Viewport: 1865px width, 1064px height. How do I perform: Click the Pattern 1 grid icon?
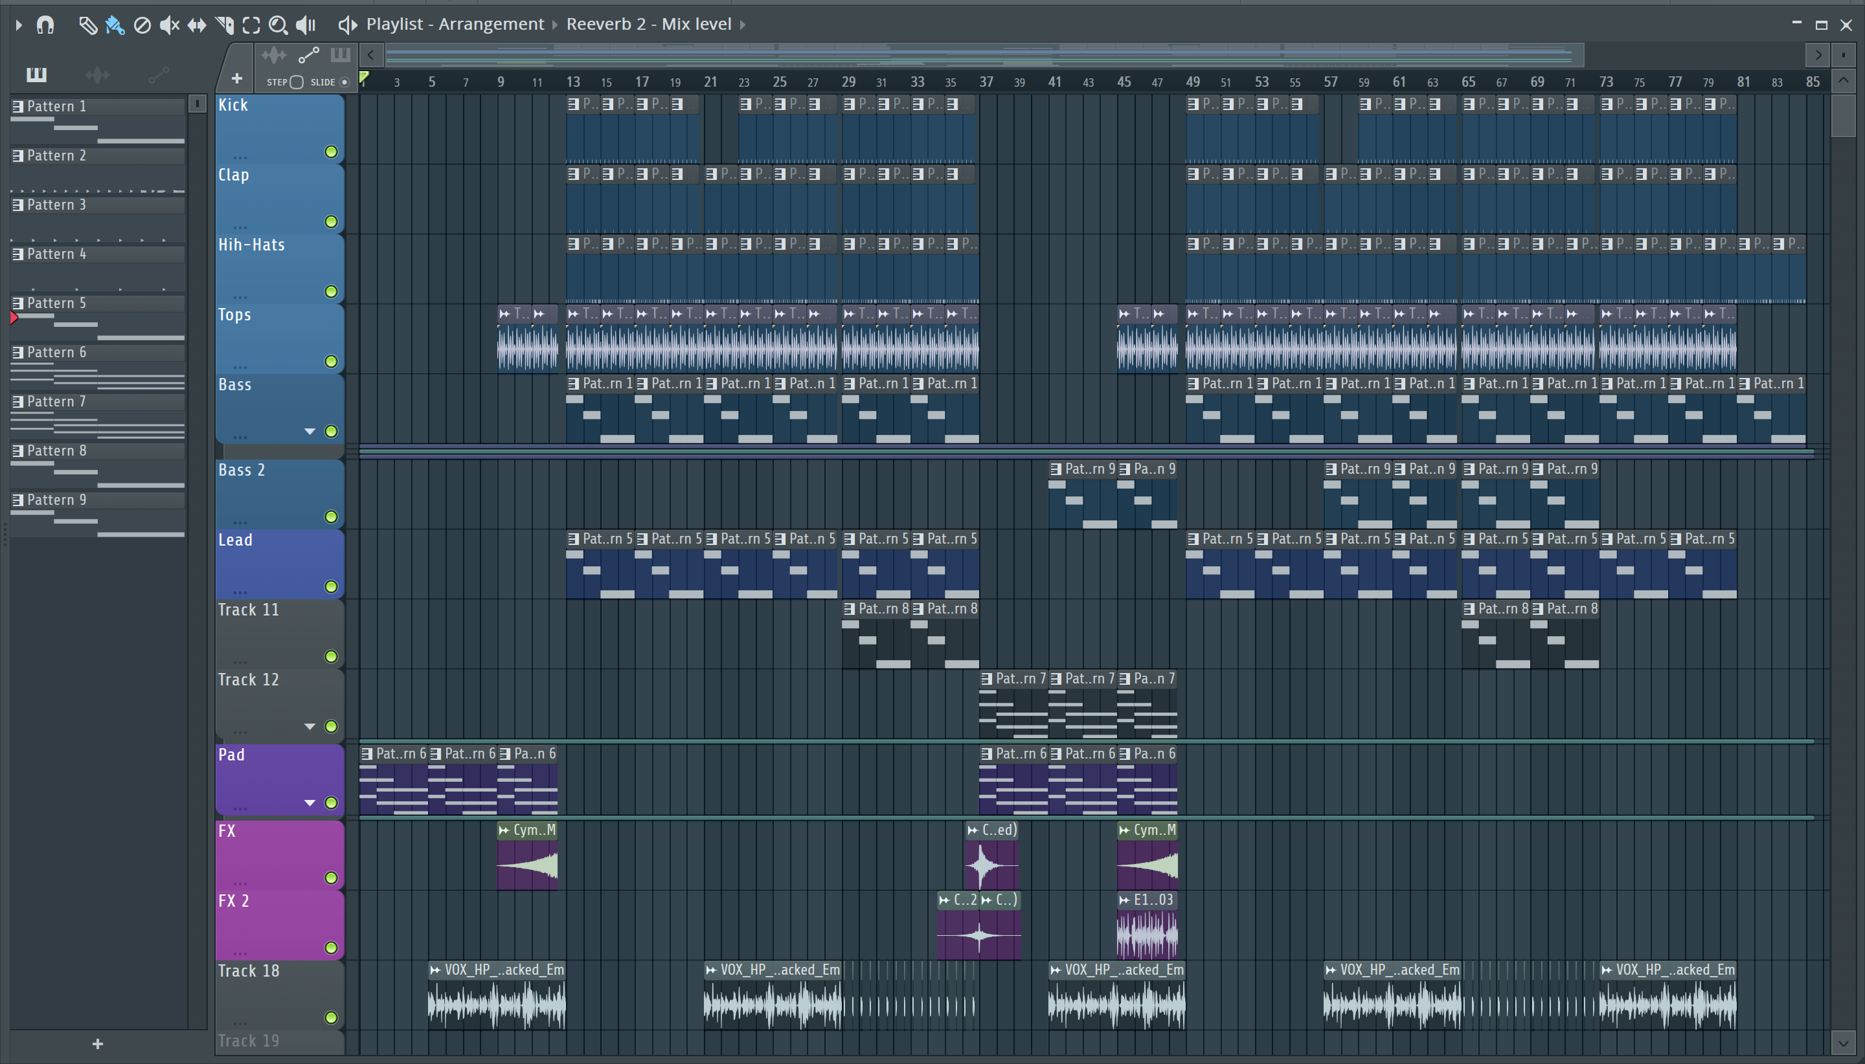click(x=17, y=107)
